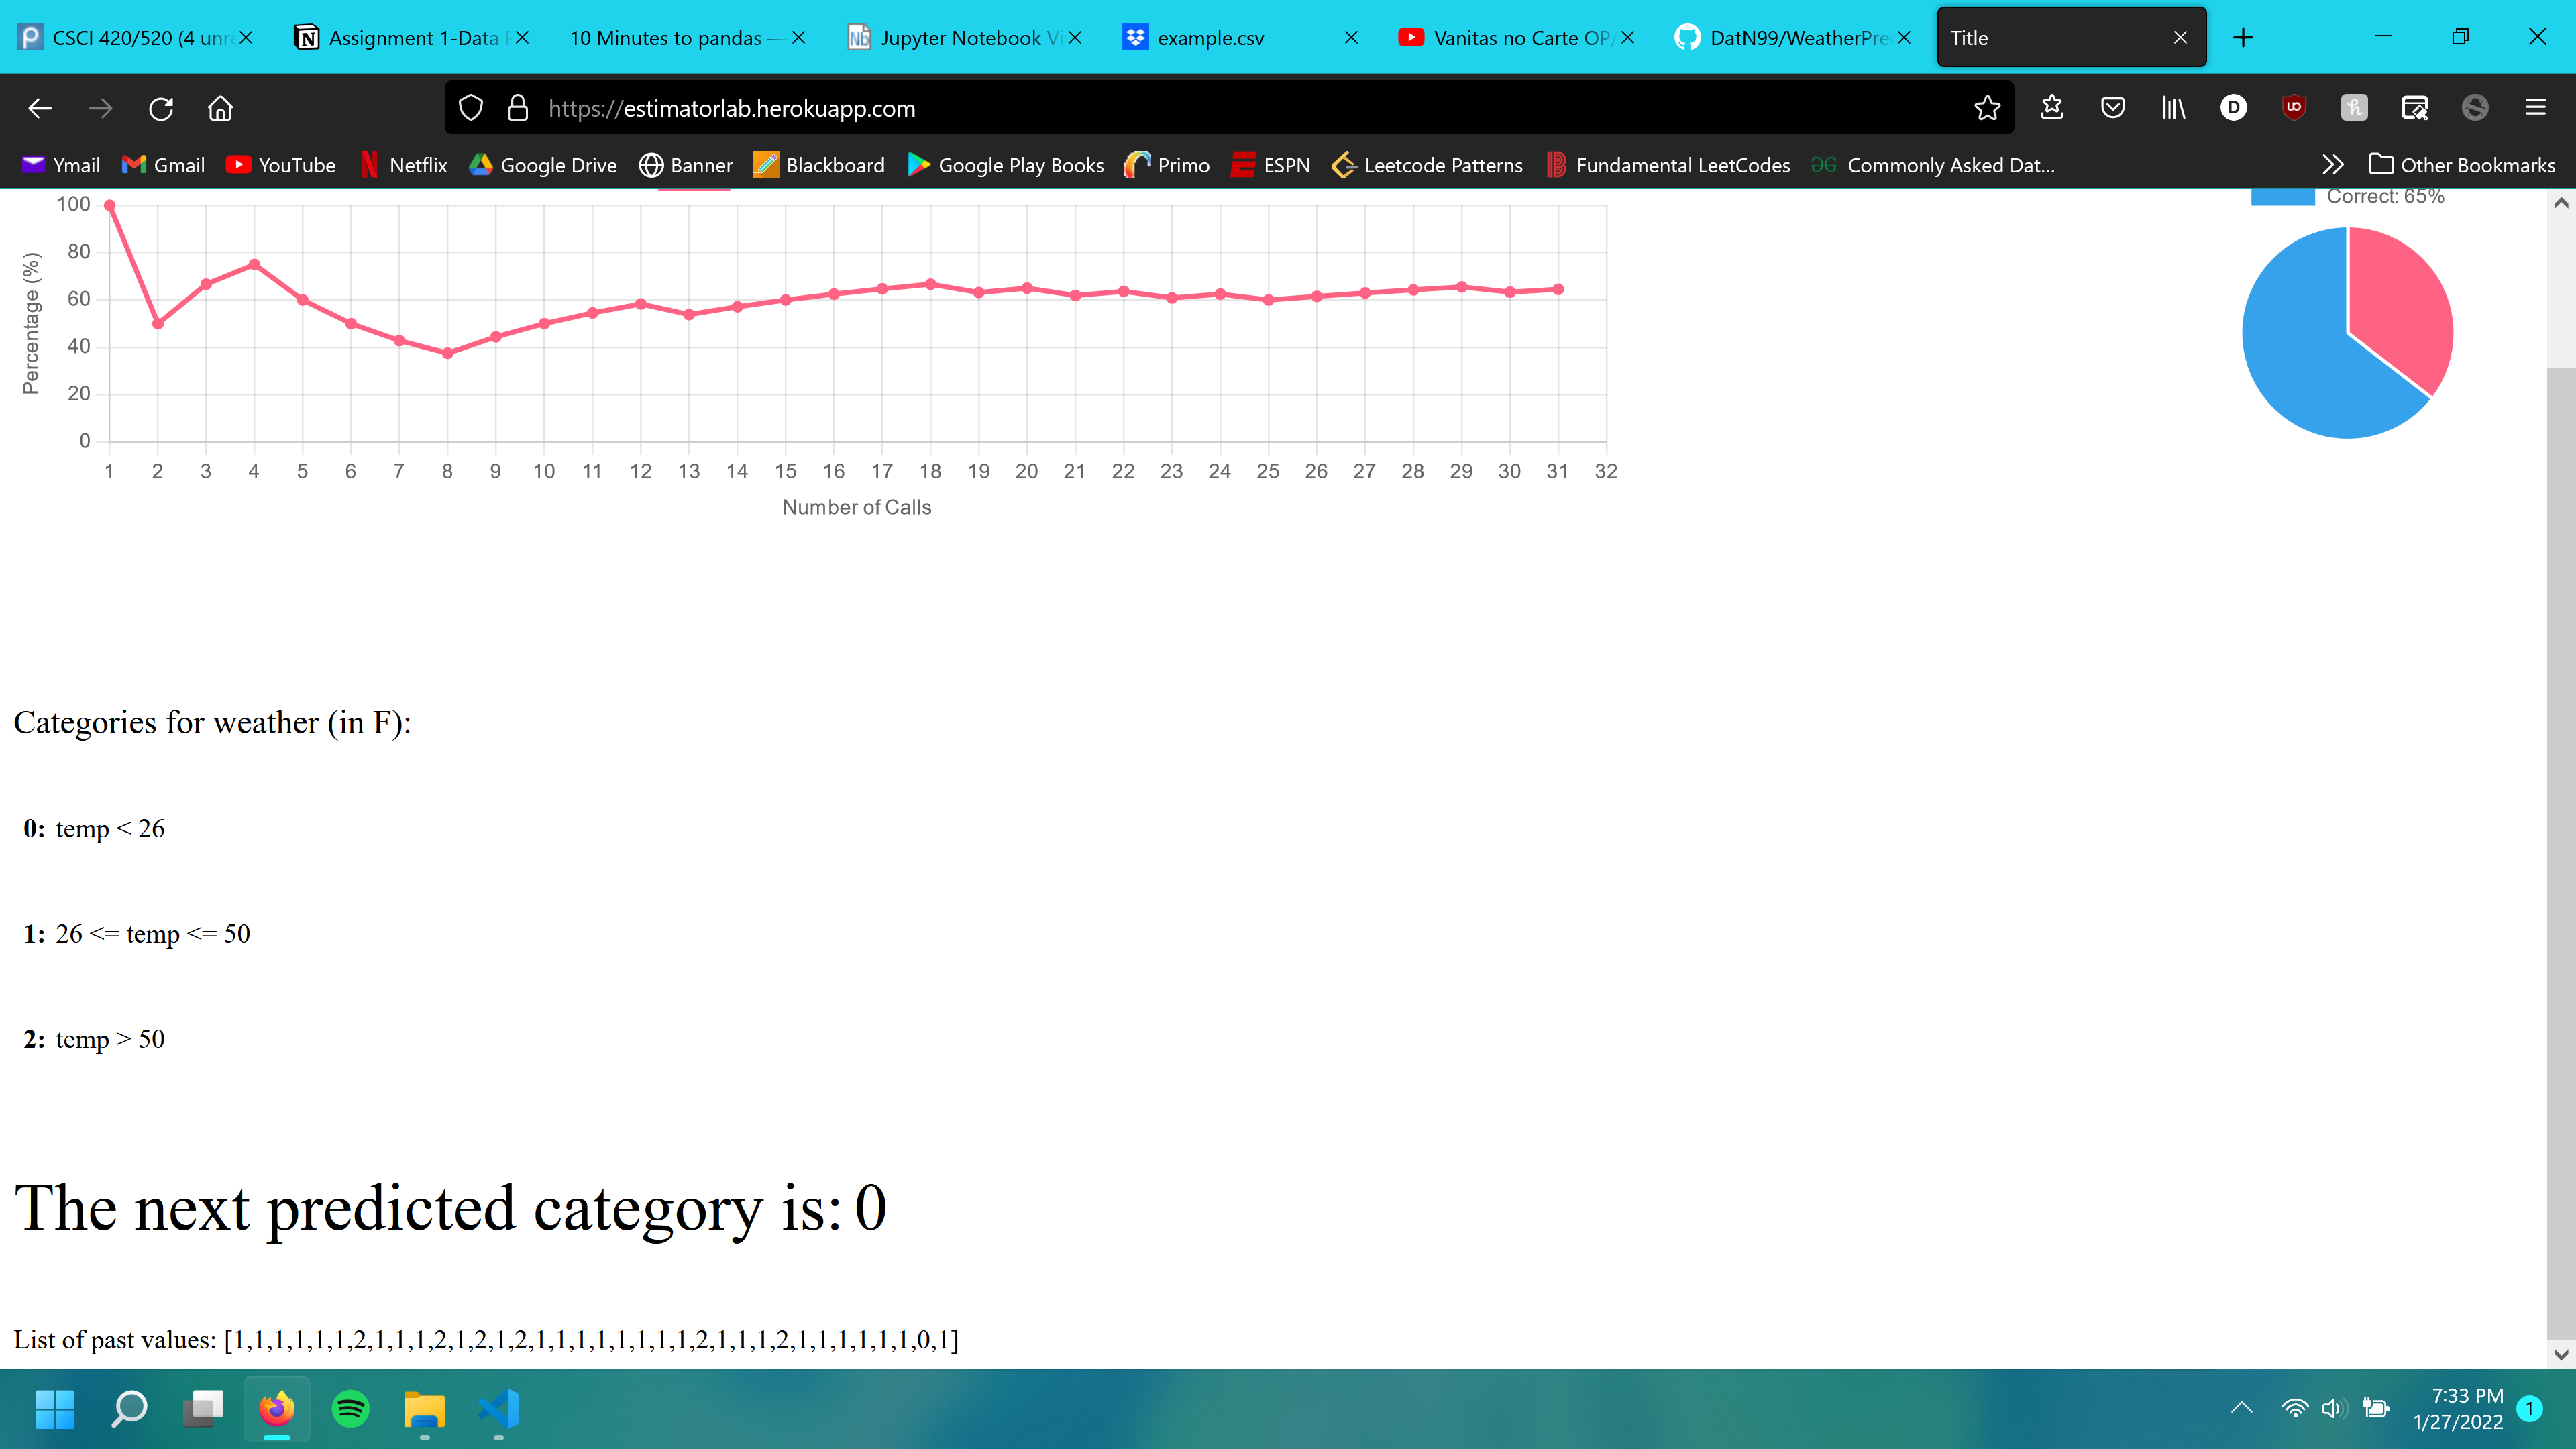Open Visual Studio Code from the taskbar
2576x1449 pixels.
click(497, 1410)
